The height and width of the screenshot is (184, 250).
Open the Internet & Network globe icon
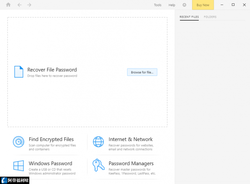(x=98, y=142)
